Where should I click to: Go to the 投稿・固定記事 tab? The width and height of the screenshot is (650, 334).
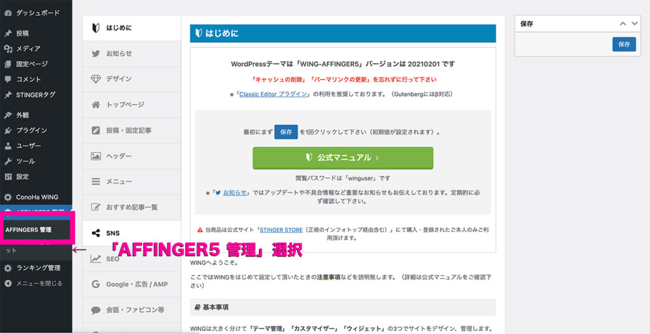coord(132,130)
